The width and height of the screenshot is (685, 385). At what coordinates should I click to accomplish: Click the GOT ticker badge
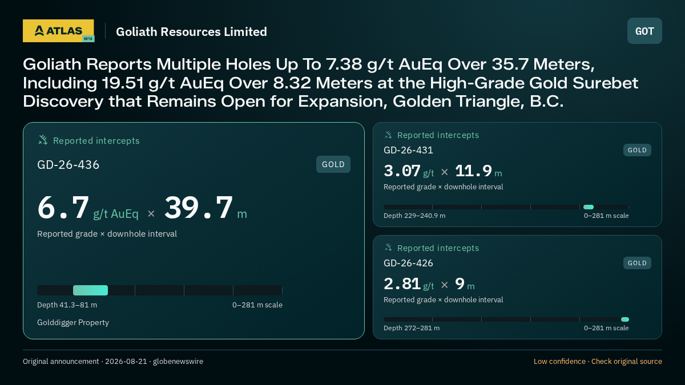tap(644, 31)
